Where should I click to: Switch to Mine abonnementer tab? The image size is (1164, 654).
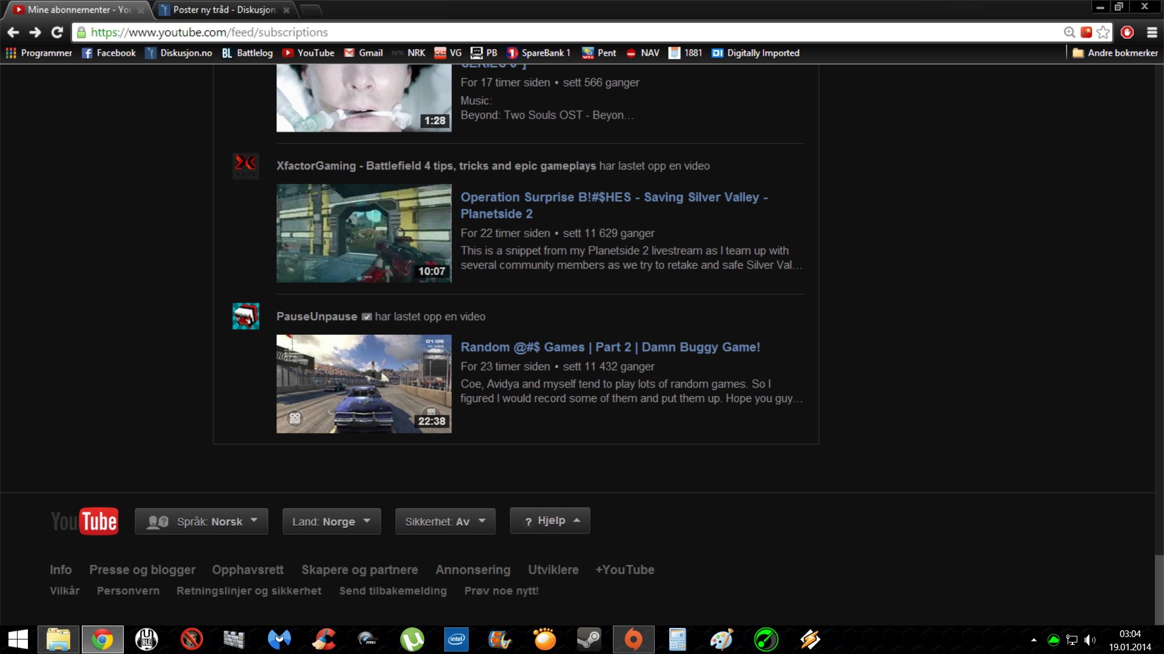click(x=76, y=10)
